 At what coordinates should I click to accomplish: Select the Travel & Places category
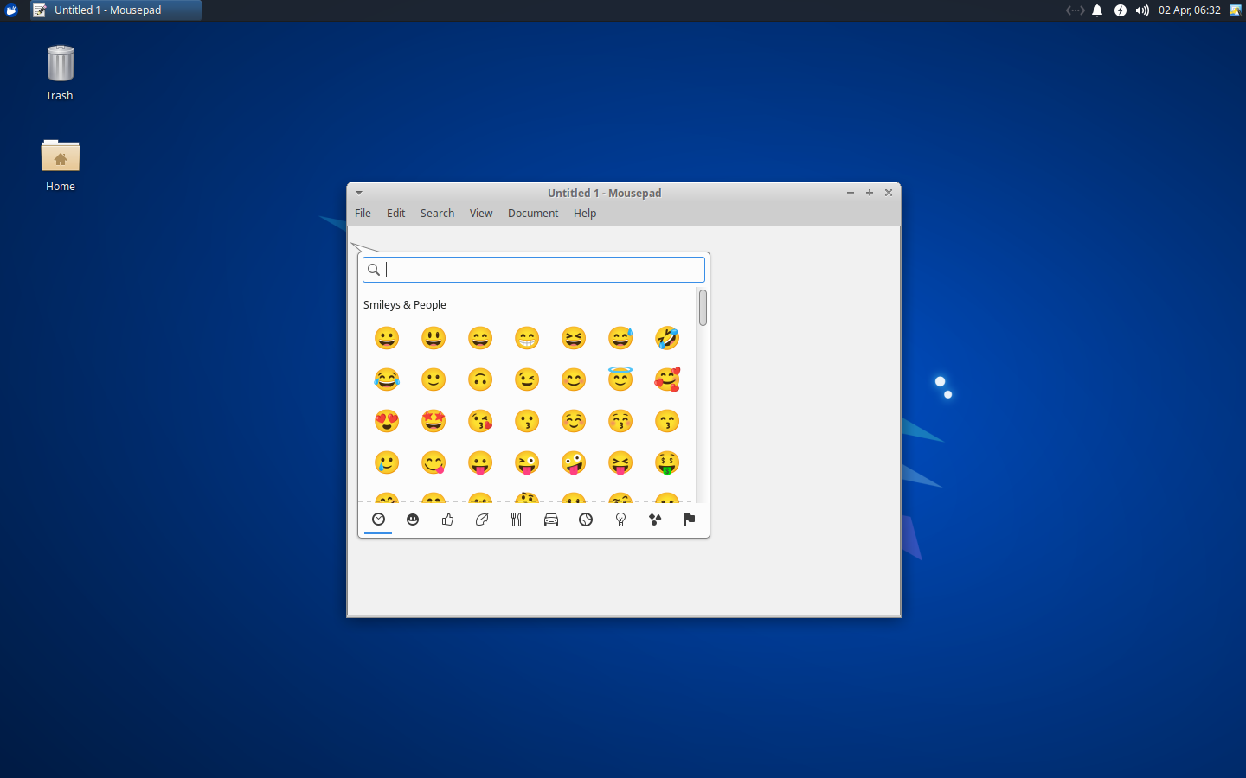point(551,520)
